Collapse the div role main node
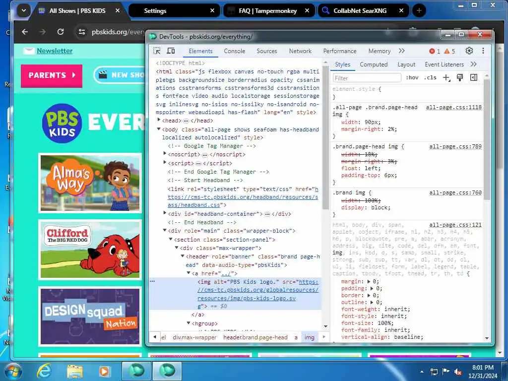 pyautogui.click(x=165, y=230)
